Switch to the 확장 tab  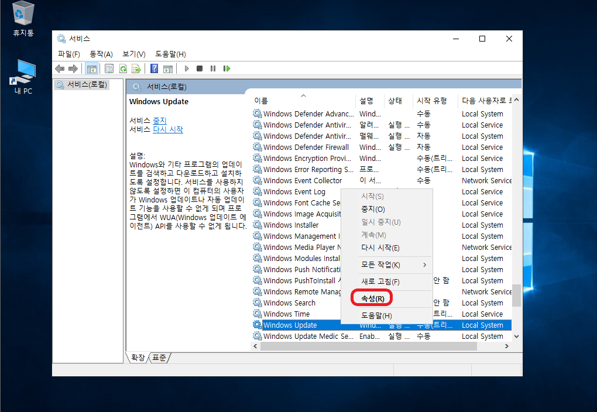pyautogui.click(x=138, y=358)
